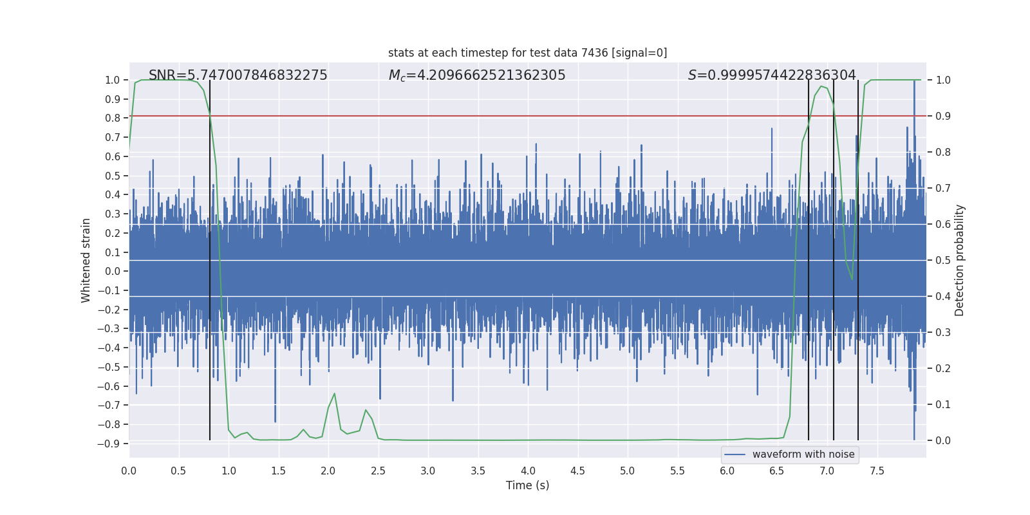Click the x-axis tick label 4.0
This screenshot has height=515, width=1030.
point(528,471)
